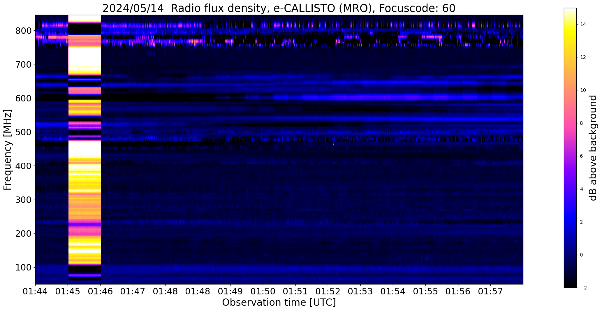Click the 800 frequency tick label
602x311 pixels.
pos(24,31)
